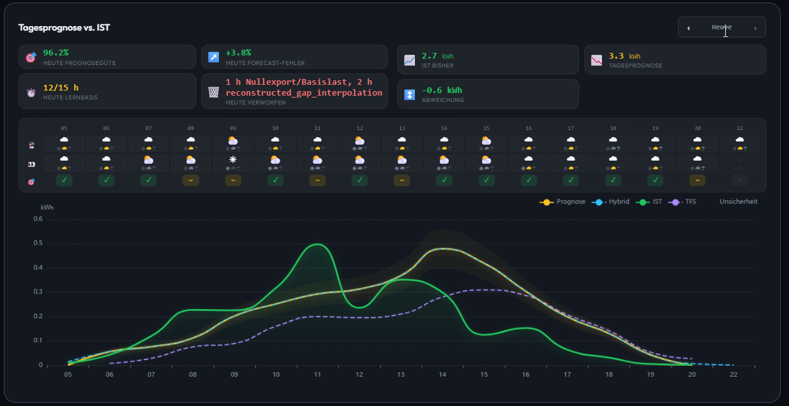This screenshot has height=406, width=789.
Task: Click the 2.7 kWh IST bisher value
Action: coord(438,56)
